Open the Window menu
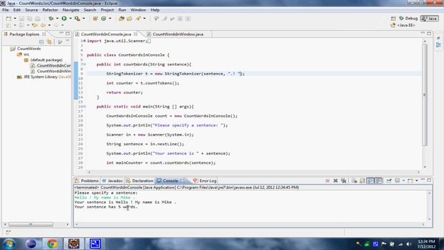 point(138,10)
